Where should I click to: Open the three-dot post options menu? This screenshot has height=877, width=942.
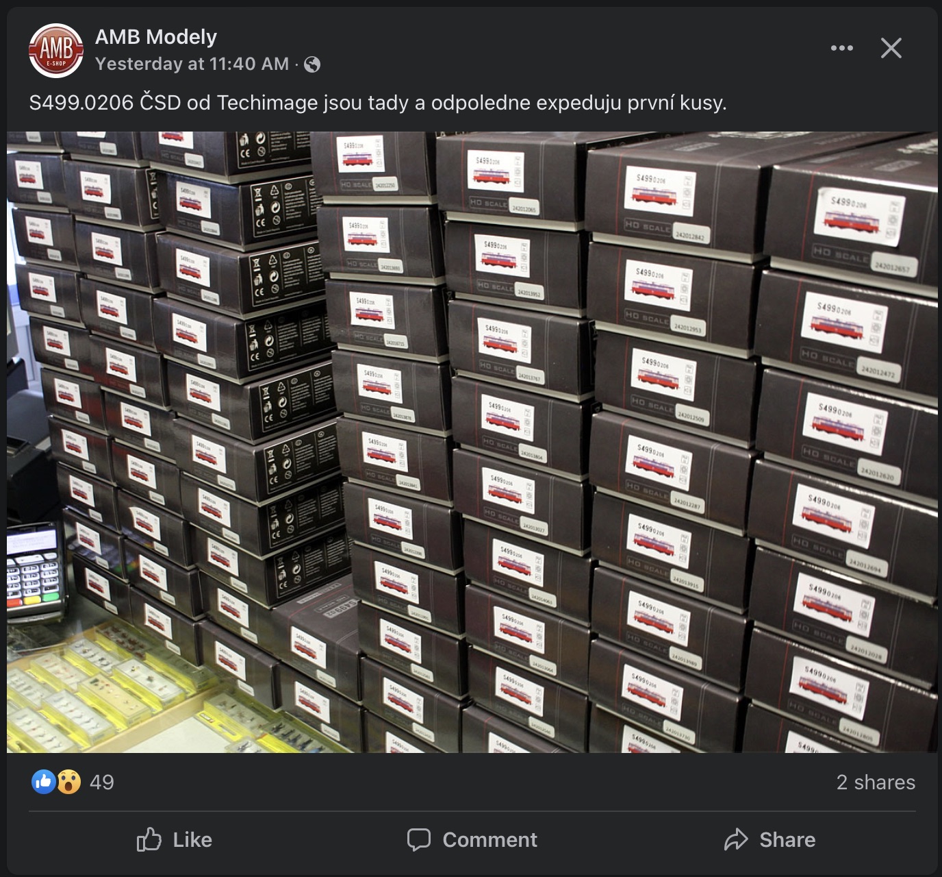tap(841, 48)
